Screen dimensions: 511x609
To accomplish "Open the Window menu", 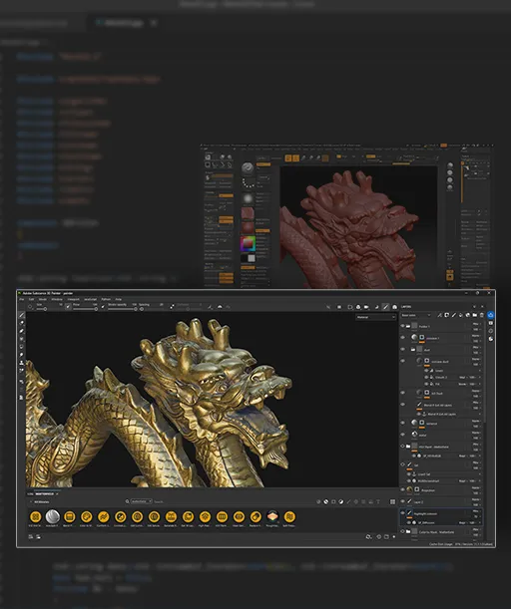I will pos(57,299).
